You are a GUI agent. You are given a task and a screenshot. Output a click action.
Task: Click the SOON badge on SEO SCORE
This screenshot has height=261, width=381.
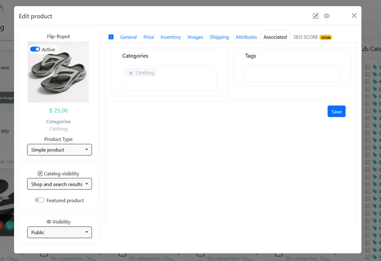click(326, 37)
